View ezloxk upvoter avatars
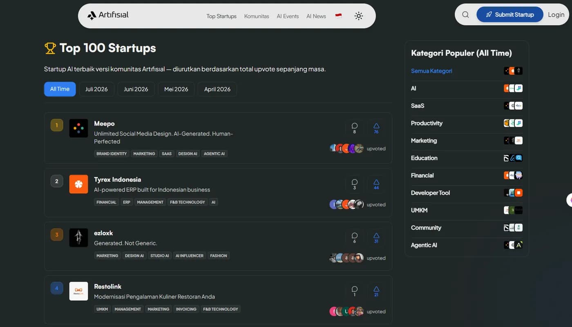Image resolution: width=572 pixels, height=327 pixels. click(x=346, y=258)
